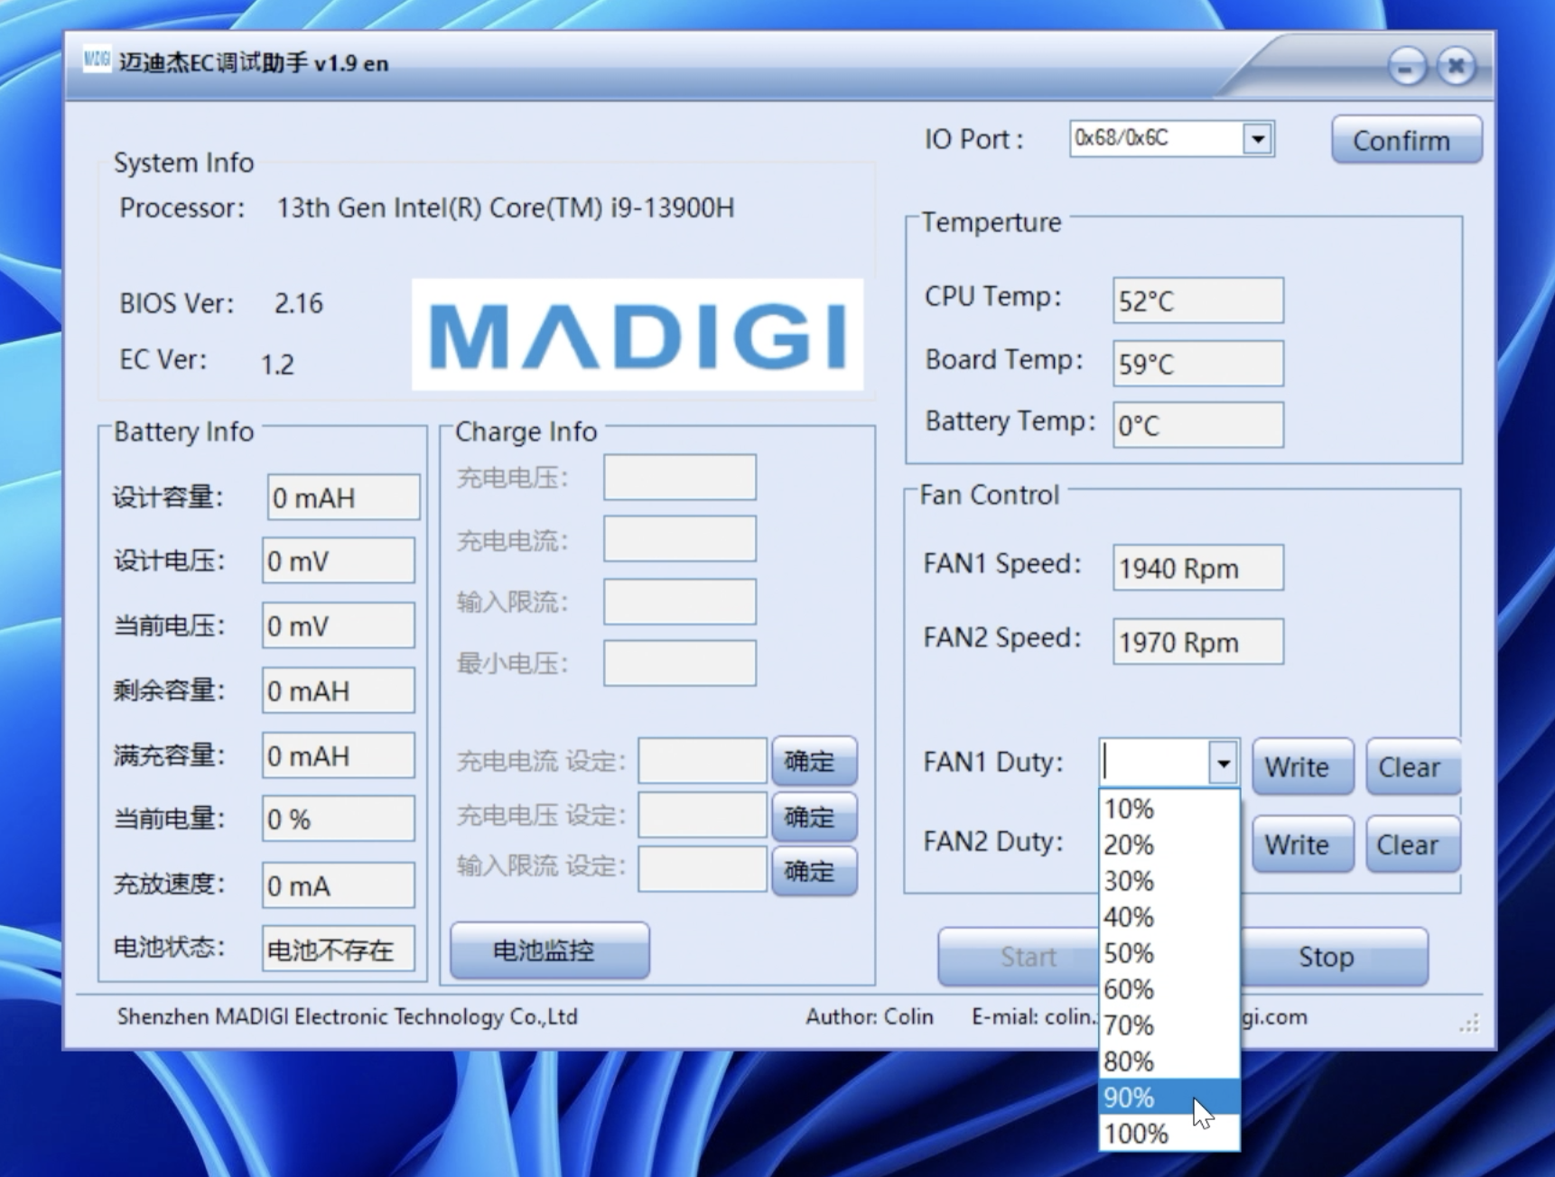Click the FAN1 Speed readout field
1555x1177 pixels.
[1197, 568]
